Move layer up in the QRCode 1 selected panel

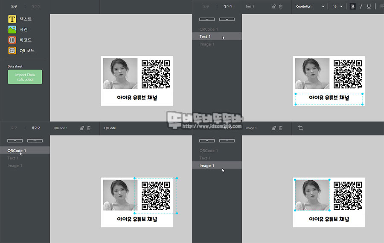15,141
